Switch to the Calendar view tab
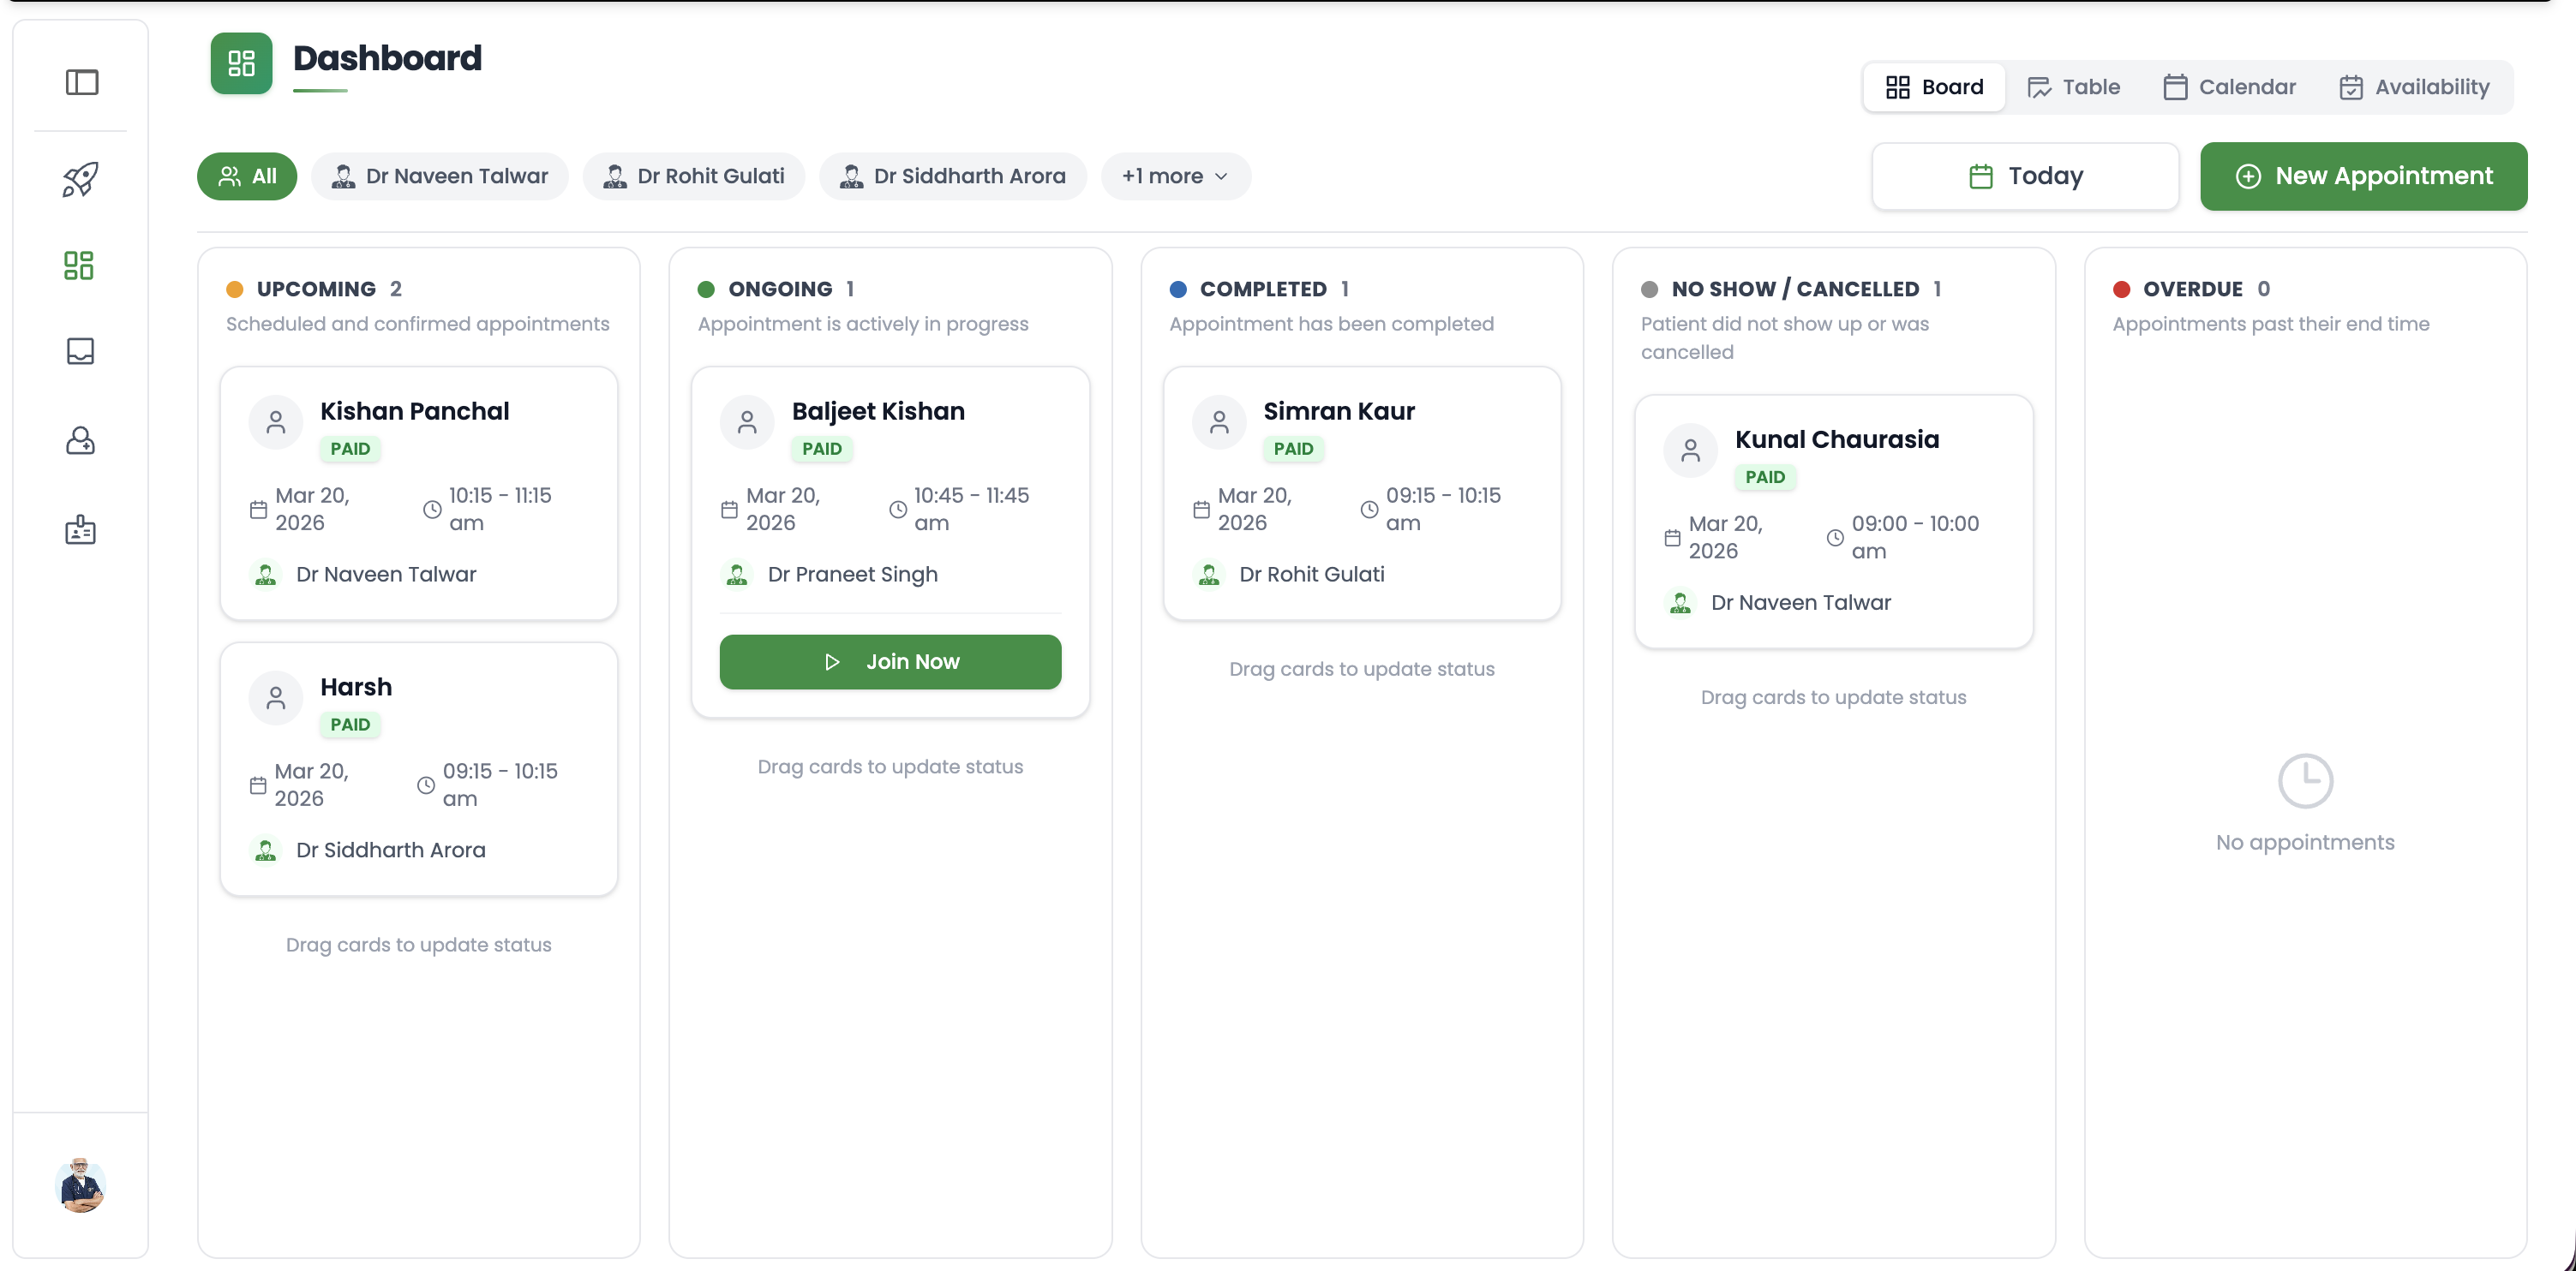This screenshot has width=2576, height=1271. [2229, 87]
